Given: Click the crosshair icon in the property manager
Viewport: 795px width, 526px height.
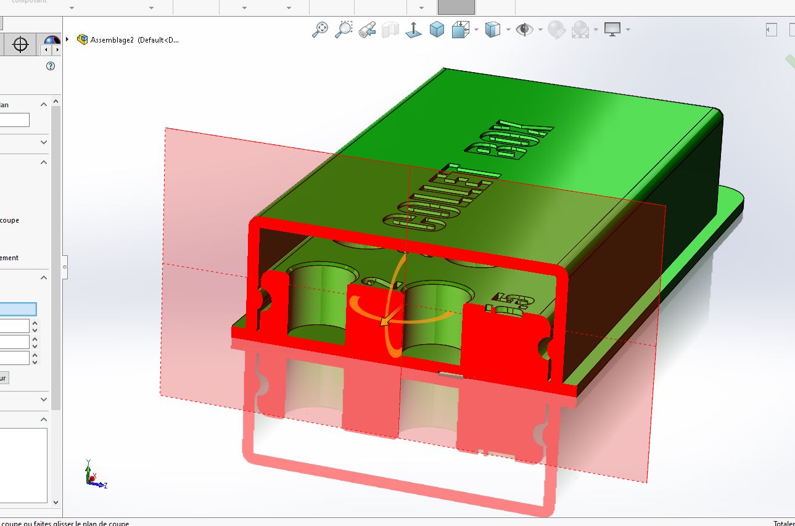Looking at the screenshot, I should 20,44.
